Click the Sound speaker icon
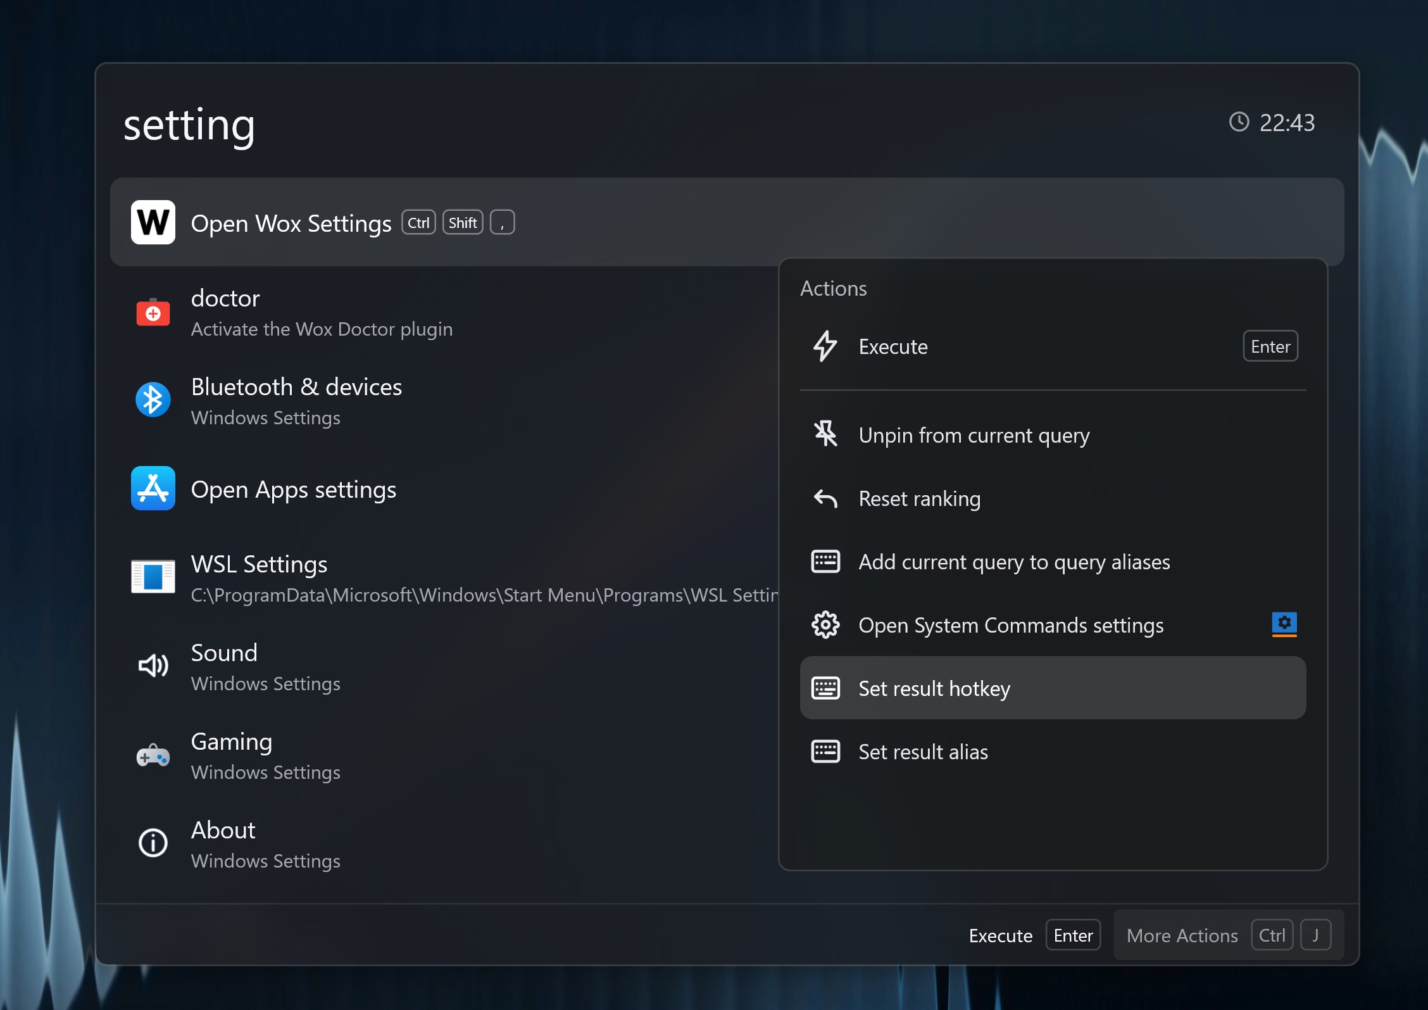This screenshot has width=1428, height=1010. (153, 666)
